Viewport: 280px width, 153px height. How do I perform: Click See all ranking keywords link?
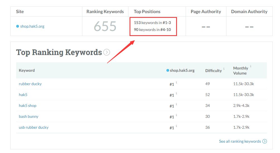point(240,141)
